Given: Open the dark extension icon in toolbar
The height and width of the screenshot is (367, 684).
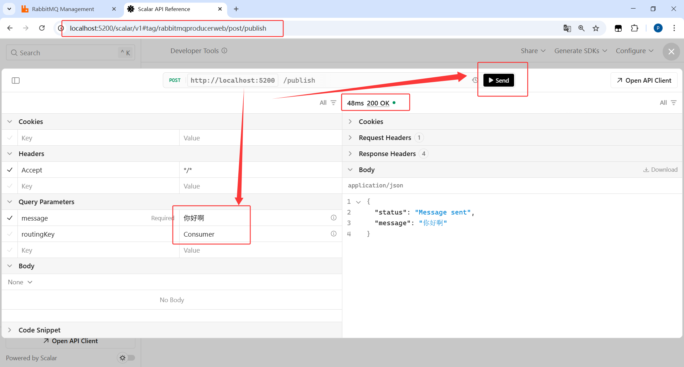Looking at the screenshot, I should 618,28.
